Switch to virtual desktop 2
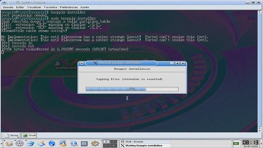Screen dimensions: 263x148 (113, 141)
